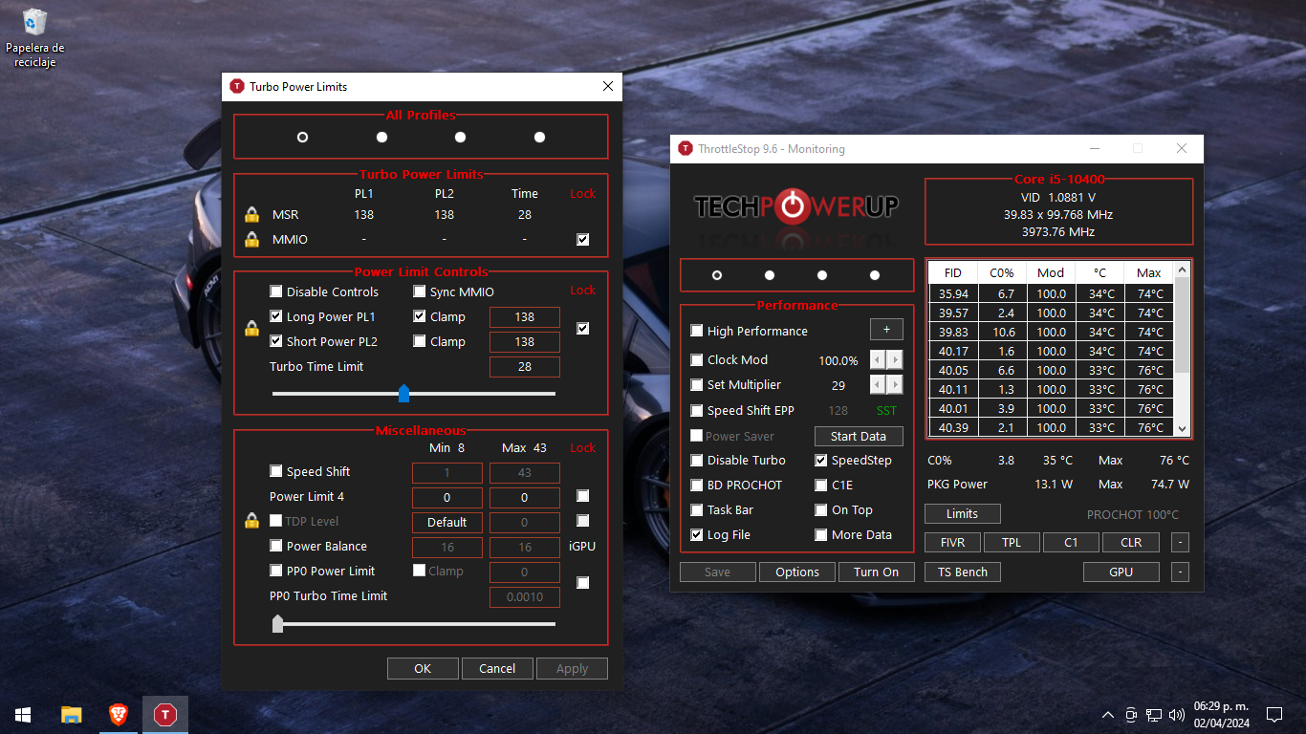Select second profile in All Profiles

pos(381,138)
